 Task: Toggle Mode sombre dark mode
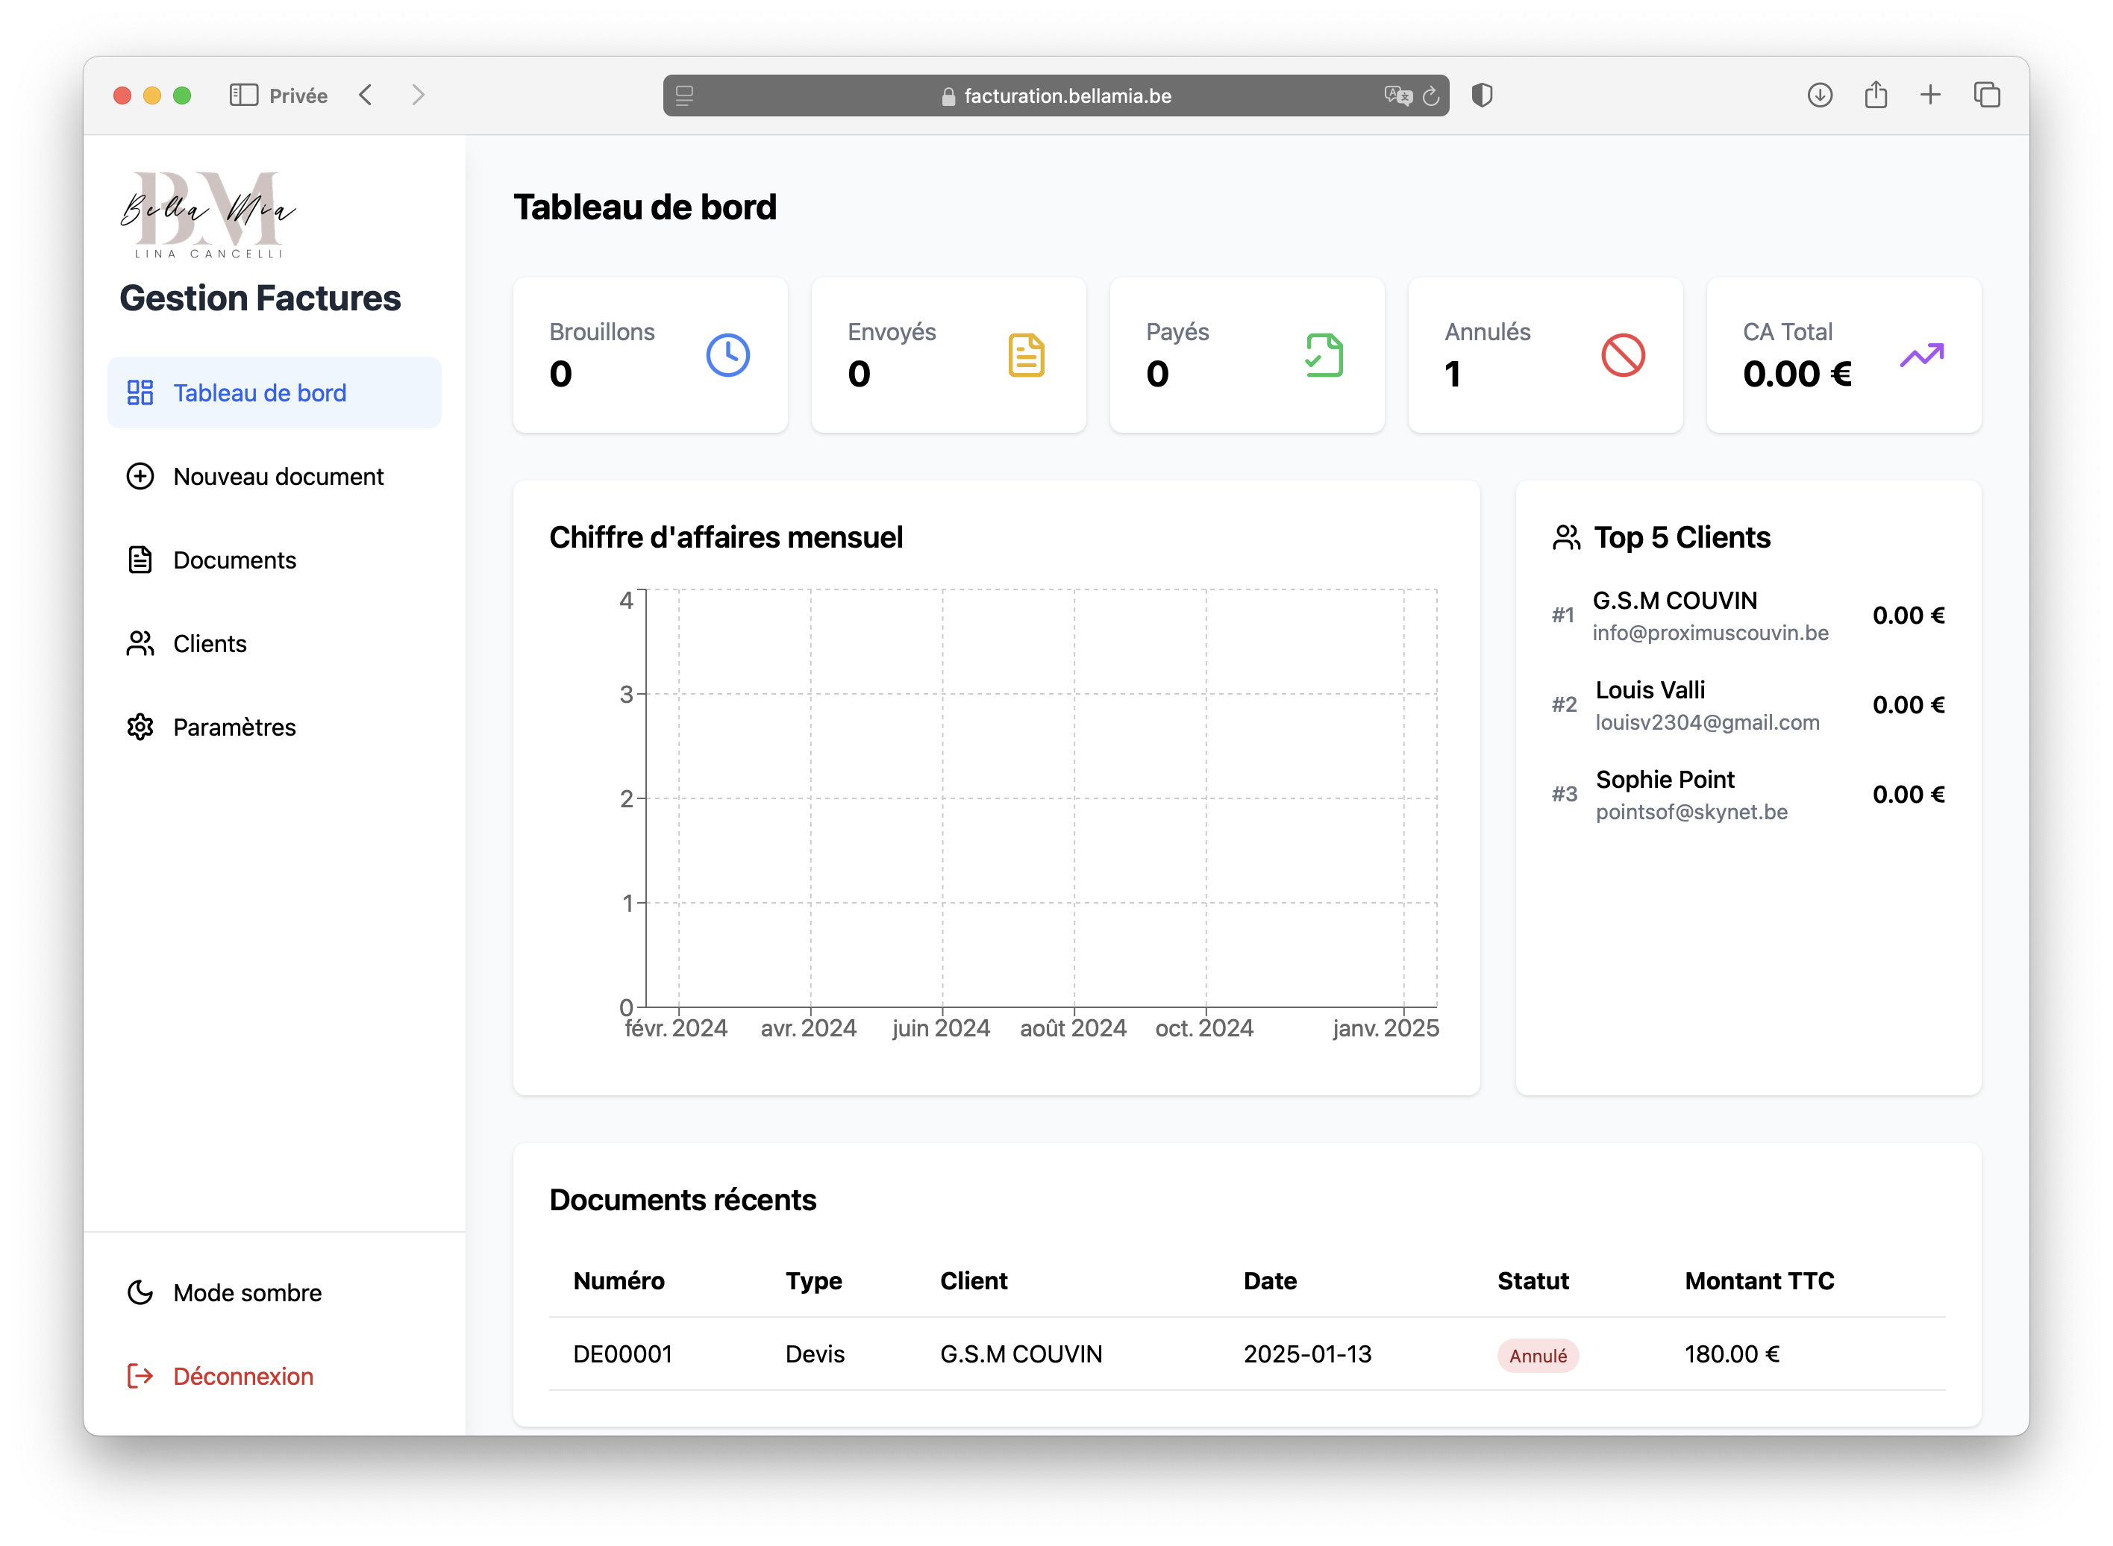(x=247, y=1292)
